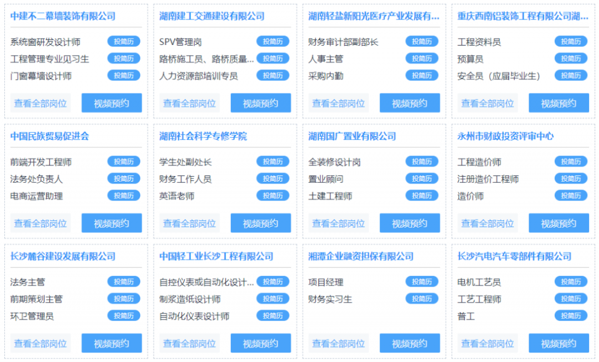Book video interview with 湖南社会科学专修学院
The height and width of the screenshot is (362, 599).
point(261,223)
